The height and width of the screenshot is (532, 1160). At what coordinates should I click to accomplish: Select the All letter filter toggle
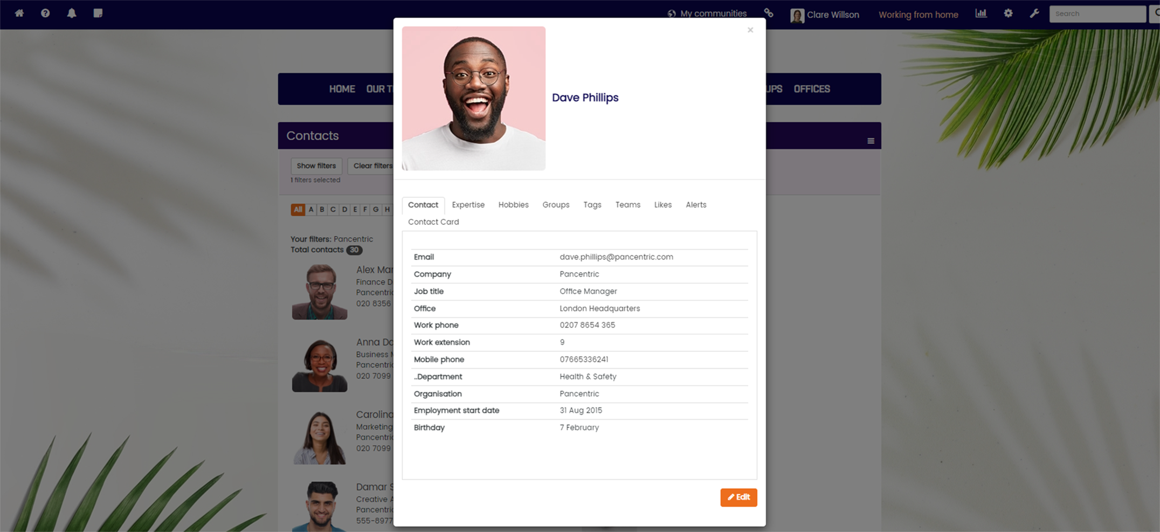tap(298, 209)
